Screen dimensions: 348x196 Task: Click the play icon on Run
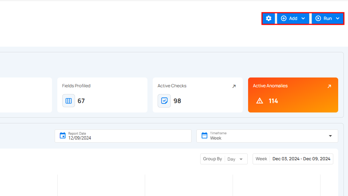point(318,18)
